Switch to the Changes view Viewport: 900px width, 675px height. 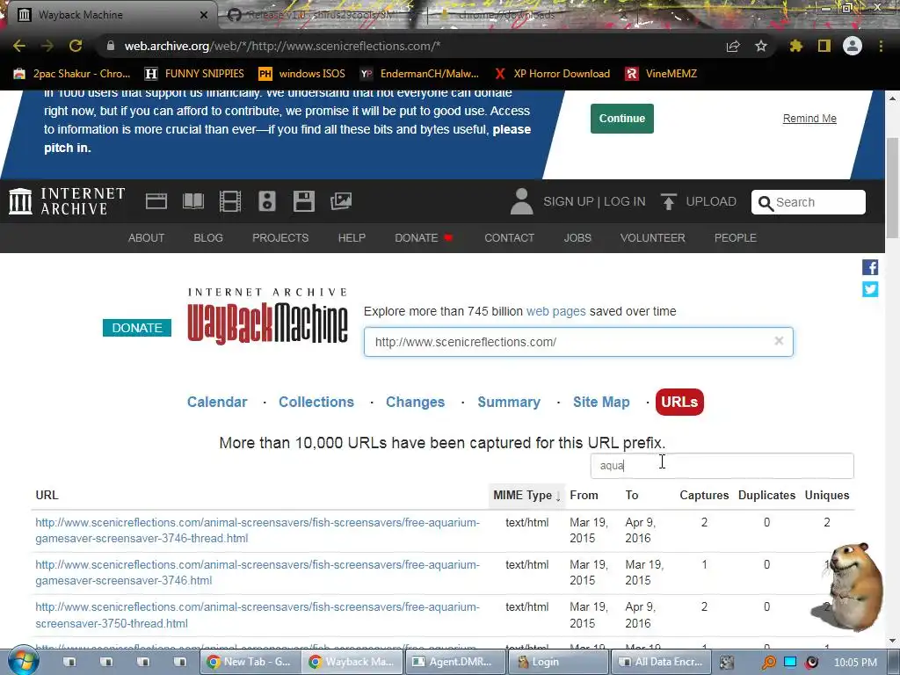[x=415, y=402]
